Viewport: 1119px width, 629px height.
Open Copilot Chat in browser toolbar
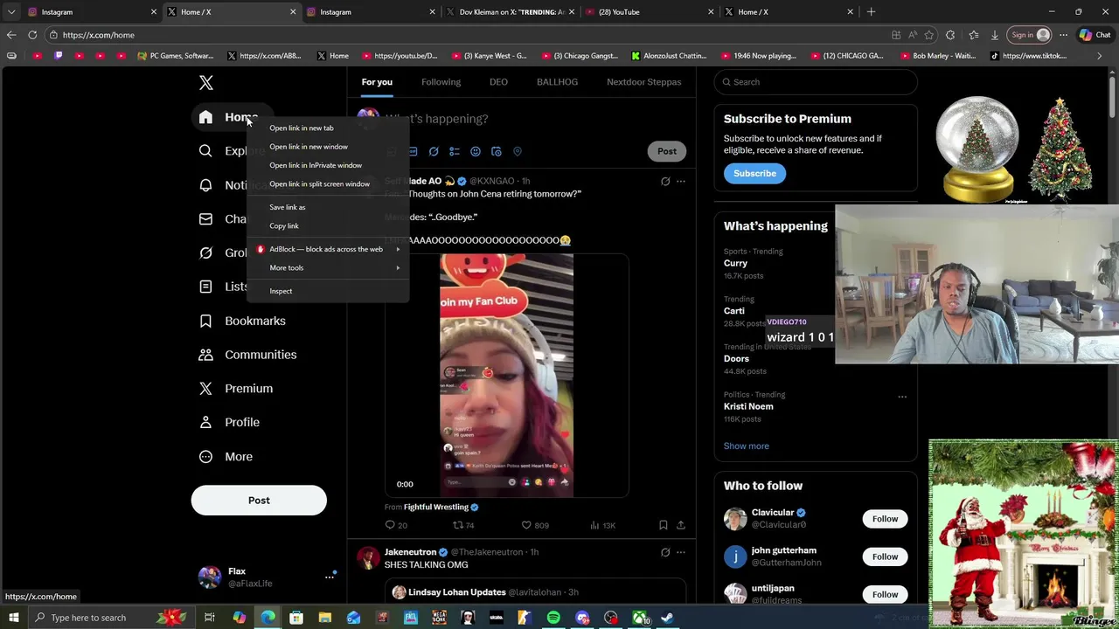coord(1096,35)
